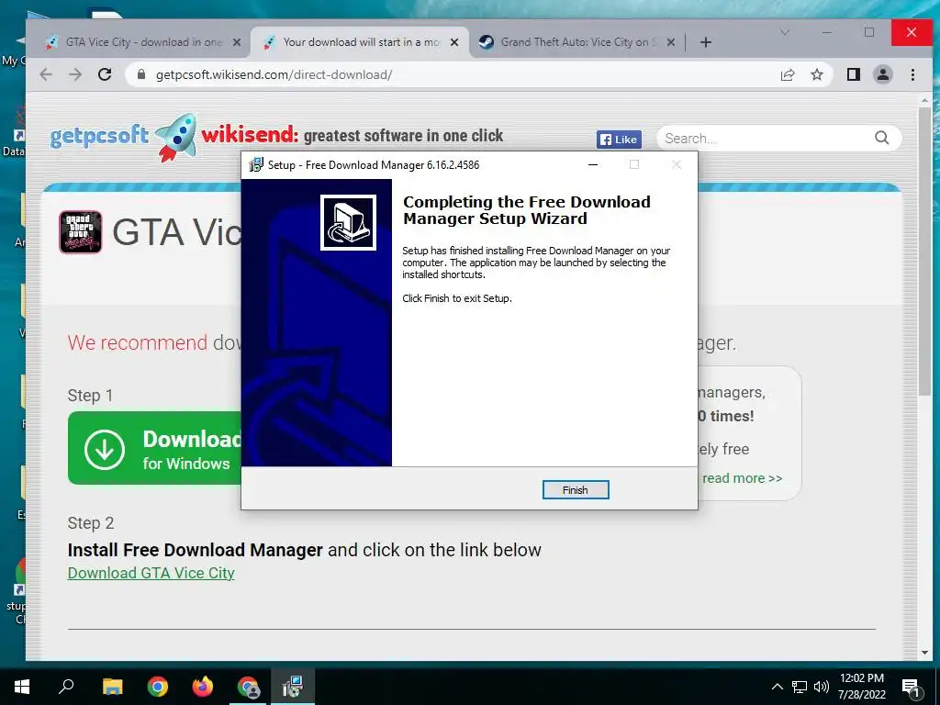940x705 pixels.
Task: Open the Windows Start menu
Action: [x=22, y=687]
